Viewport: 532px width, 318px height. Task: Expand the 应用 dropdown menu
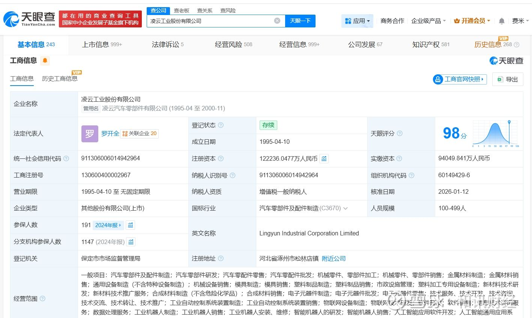(x=357, y=21)
